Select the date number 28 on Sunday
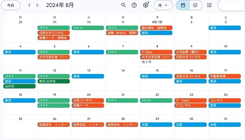Image resolution: width=245 pixels, height=140 pixels. pos(20,22)
